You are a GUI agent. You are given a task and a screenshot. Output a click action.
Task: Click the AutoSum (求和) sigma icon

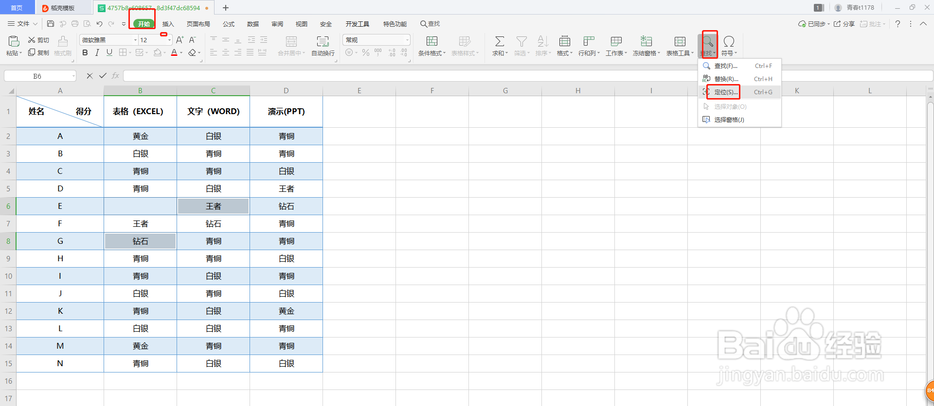click(500, 41)
